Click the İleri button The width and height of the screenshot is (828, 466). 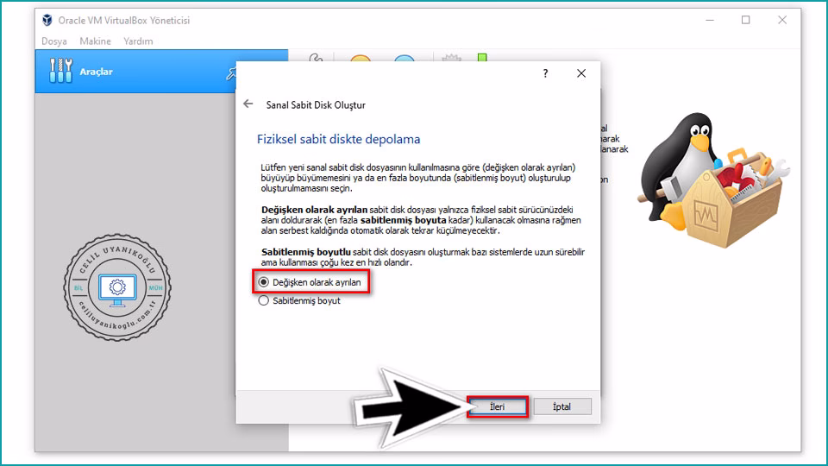[497, 406]
